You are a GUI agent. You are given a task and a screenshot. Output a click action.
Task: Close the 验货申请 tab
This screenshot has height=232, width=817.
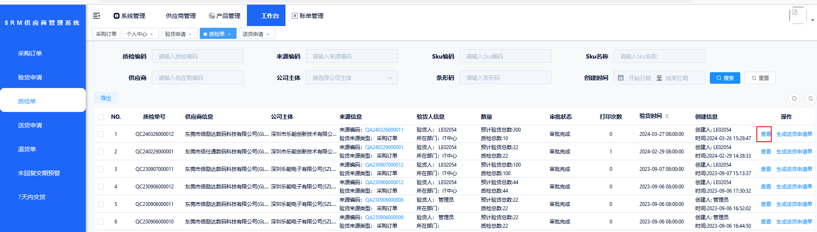[x=190, y=34]
